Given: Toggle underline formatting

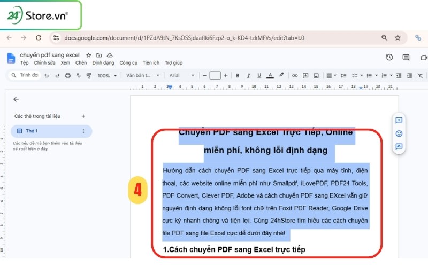Looking at the screenshot, I should pos(259,76).
